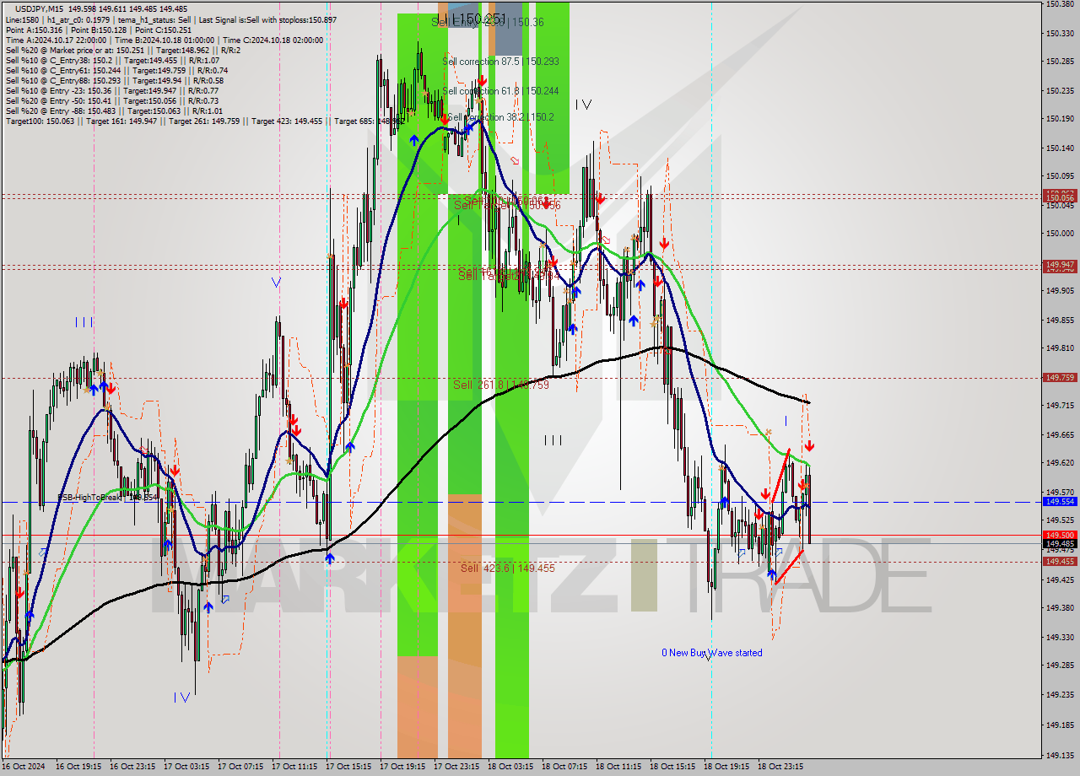Select the 'Sell 423.6 | 149.455' chart label
Screen dimensions: 1080x776
click(508, 568)
